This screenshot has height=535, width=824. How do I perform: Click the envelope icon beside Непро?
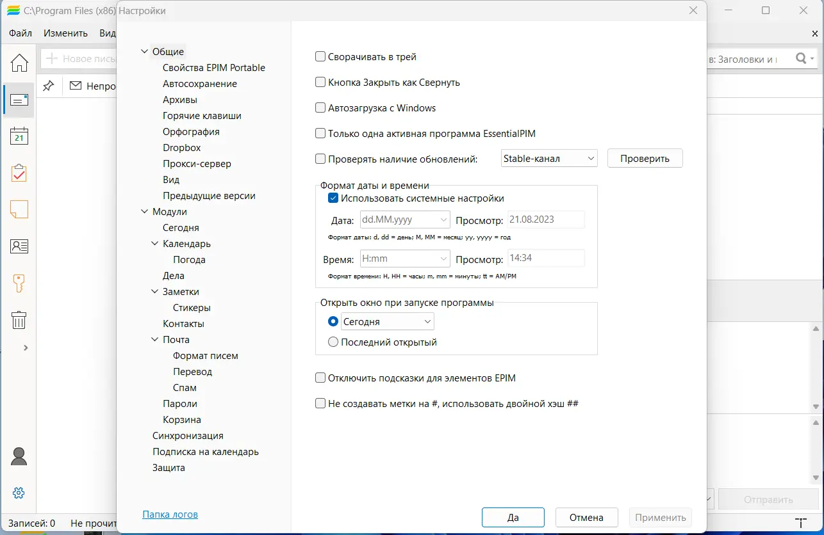tap(76, 86)
